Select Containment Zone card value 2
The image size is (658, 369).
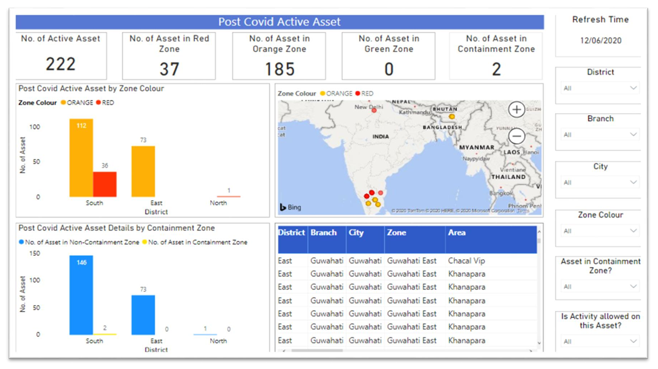click(496, 69)
